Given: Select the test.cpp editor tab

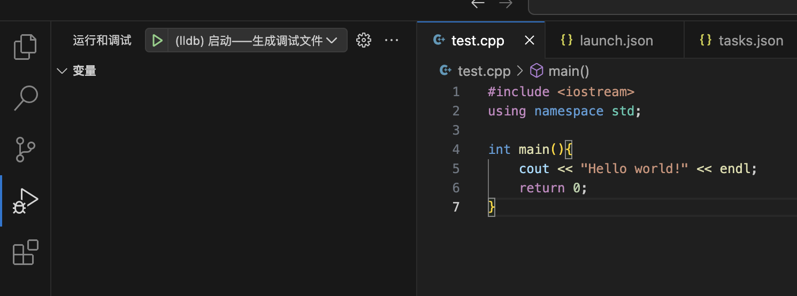Looking at the screenshot, I should [x=477, y=41].
